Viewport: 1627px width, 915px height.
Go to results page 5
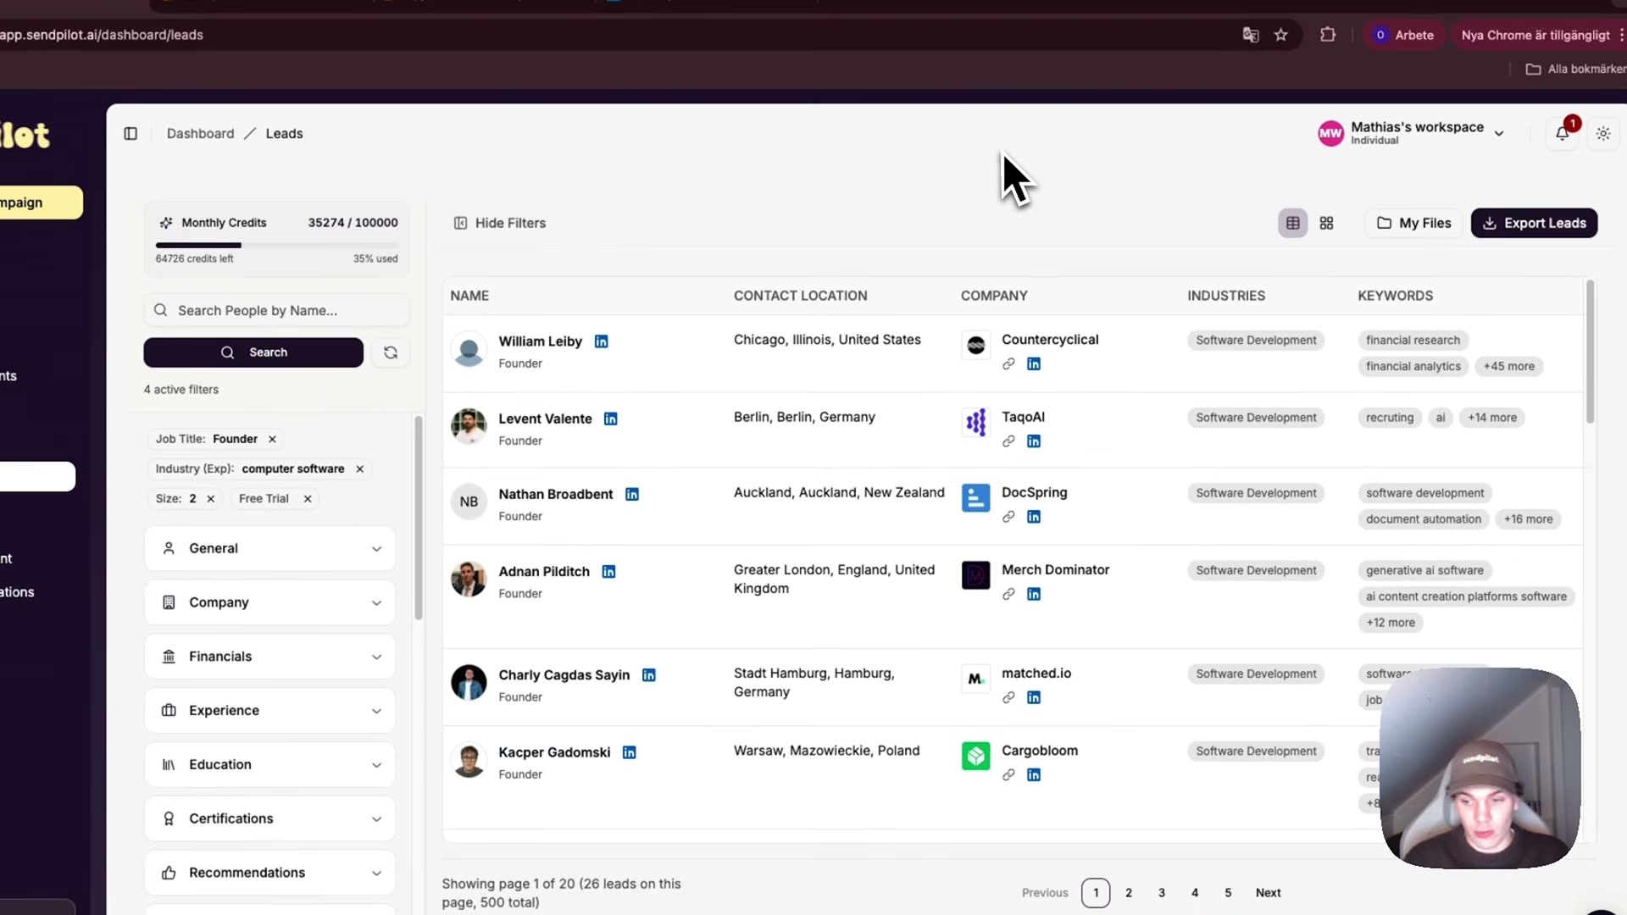pyautogui.click(x=1228, y=893)
